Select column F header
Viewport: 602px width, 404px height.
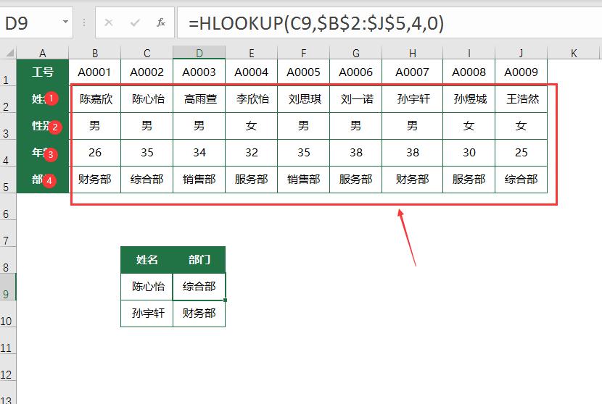coord(304,53)
